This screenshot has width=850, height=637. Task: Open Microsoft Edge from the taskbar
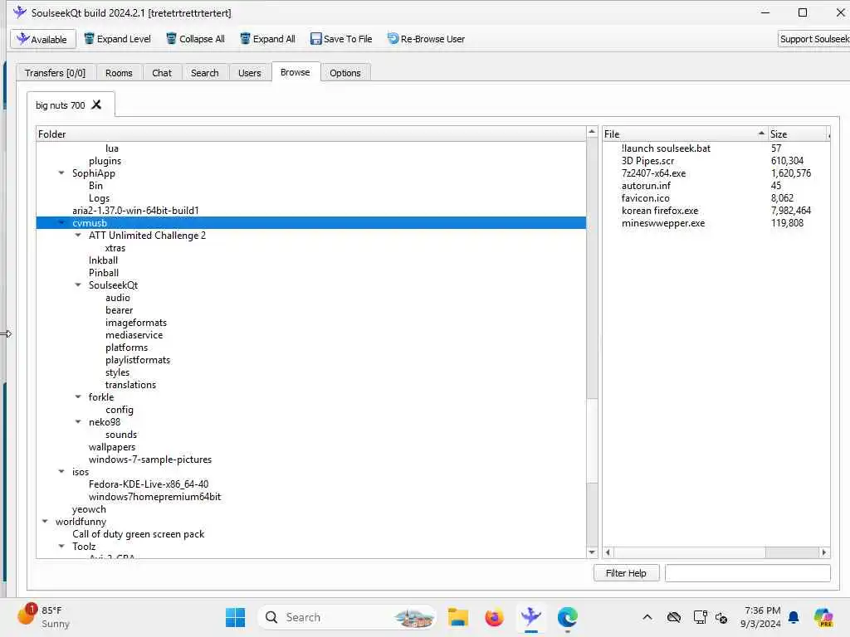[x=568, y=617]
